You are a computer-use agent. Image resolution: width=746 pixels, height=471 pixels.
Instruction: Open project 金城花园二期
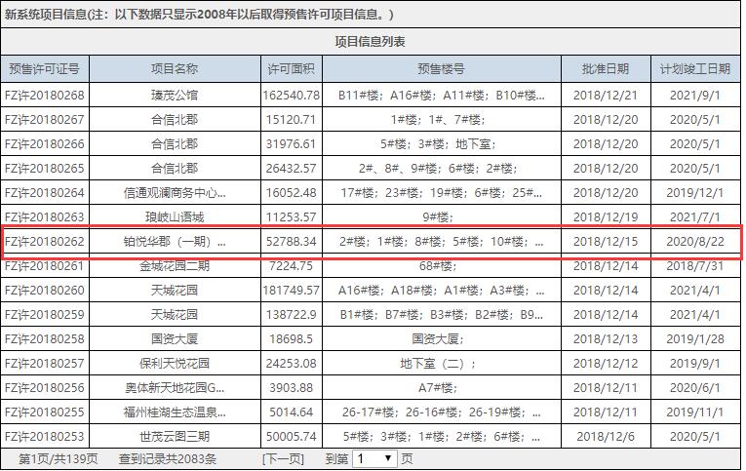[175, 266]
